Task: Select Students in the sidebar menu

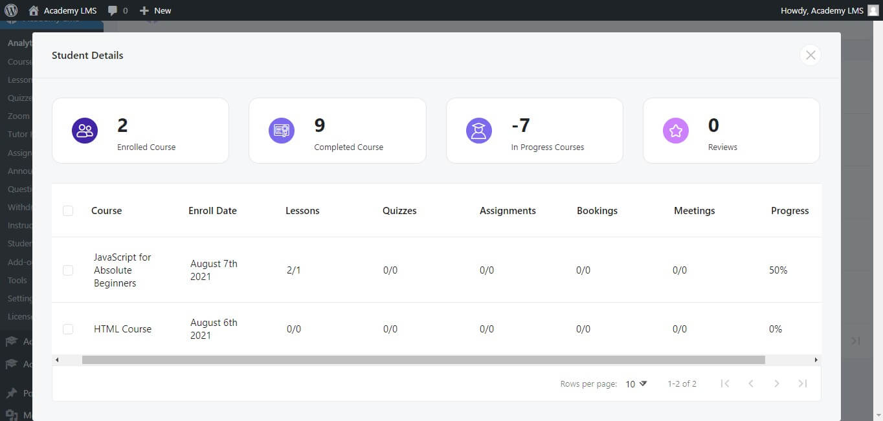Action: [x=19, y=243]
